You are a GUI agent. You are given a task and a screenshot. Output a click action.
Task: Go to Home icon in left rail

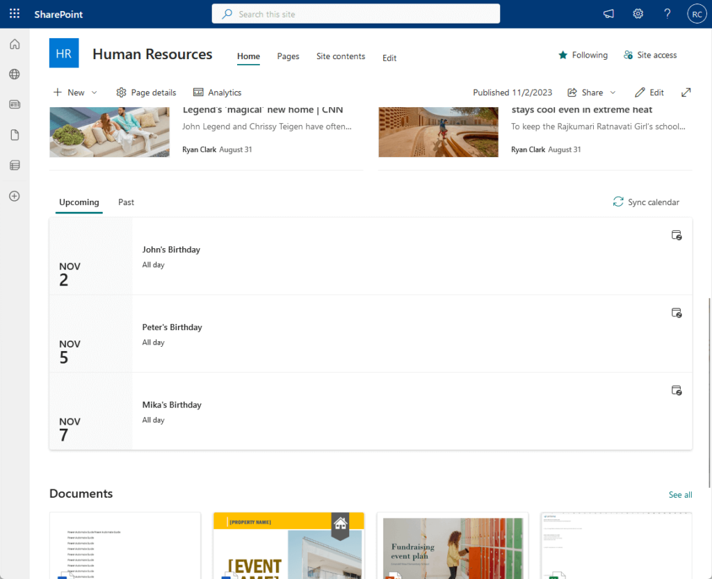click(x=15, y=44)
